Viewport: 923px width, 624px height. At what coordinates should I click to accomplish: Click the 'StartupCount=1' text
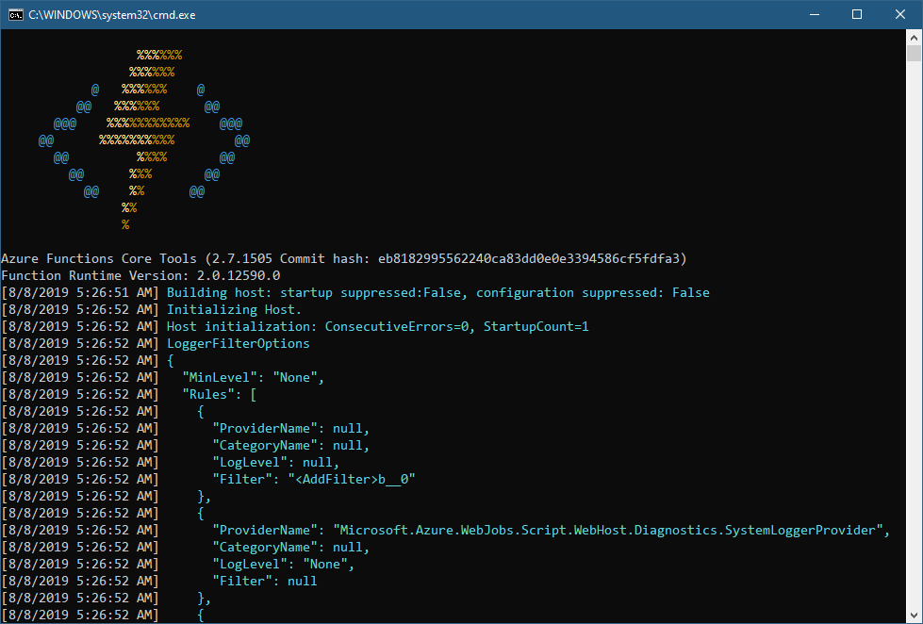(536, 327)
